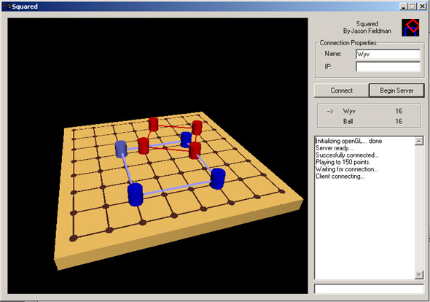Click the right corner board dot
The width and height of the screenshot is (430, 302).
281,191
